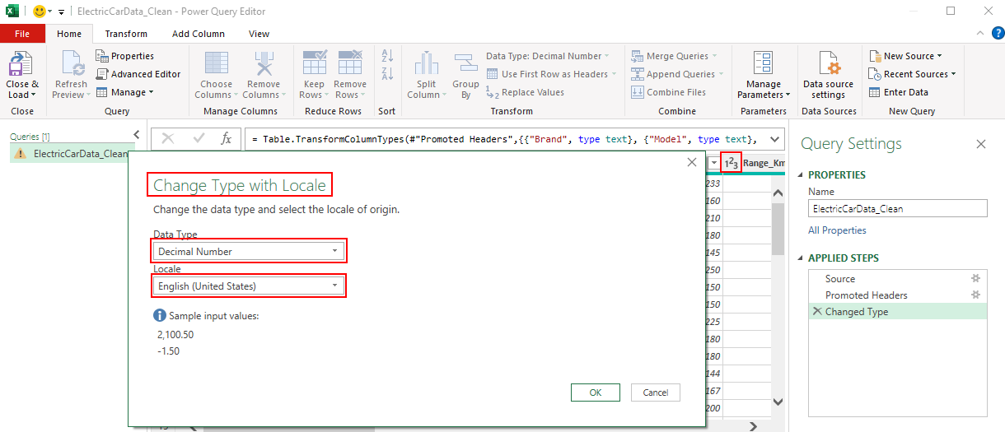Click the All Properties link
1005x432 pixels.
pyautogui.click(x=837, y=230)
